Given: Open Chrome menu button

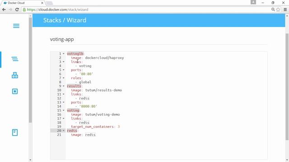Looking at the screenshot, I should 285,9.
